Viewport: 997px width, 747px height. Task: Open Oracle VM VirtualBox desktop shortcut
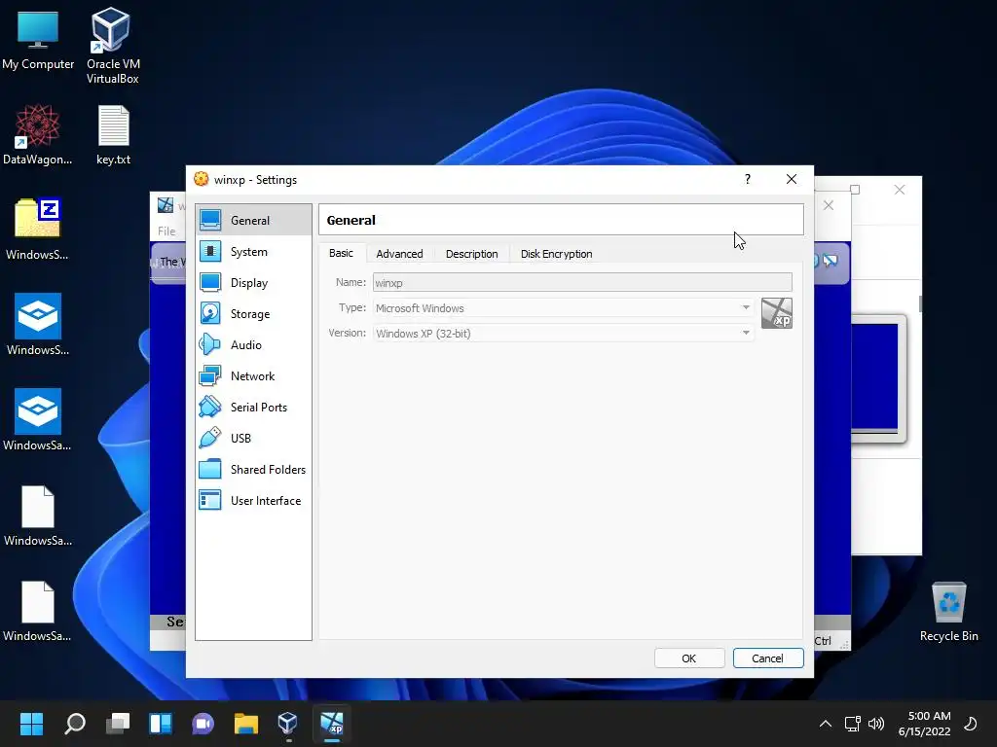tap(113, 46)
